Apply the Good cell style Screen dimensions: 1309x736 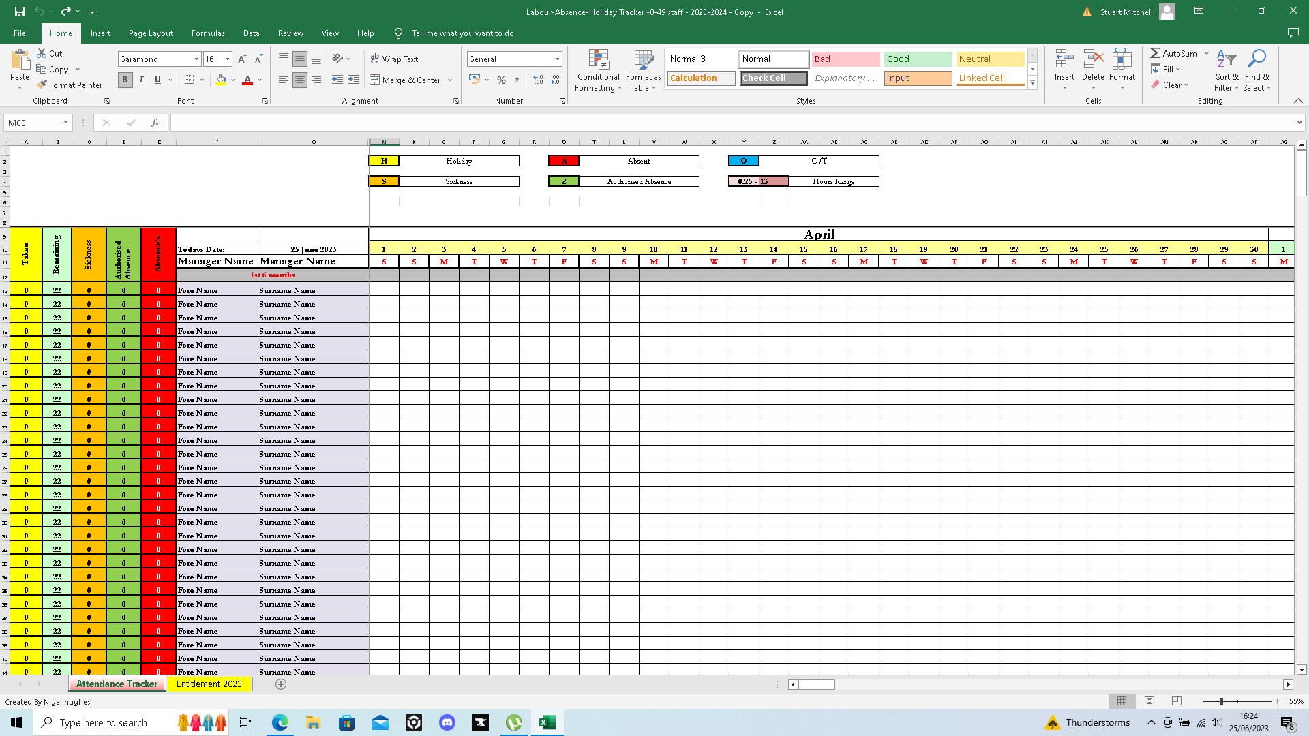[917, 59]
